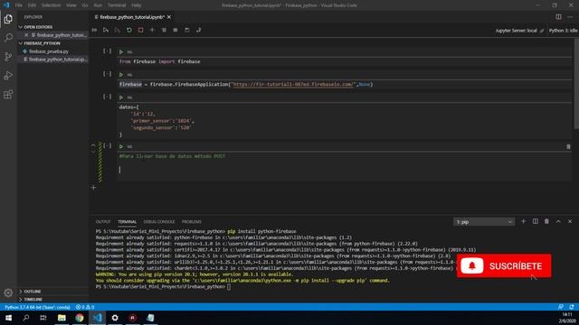Open the File menu
The height and width of the screenshot is (325, 579).
[19, 5]
